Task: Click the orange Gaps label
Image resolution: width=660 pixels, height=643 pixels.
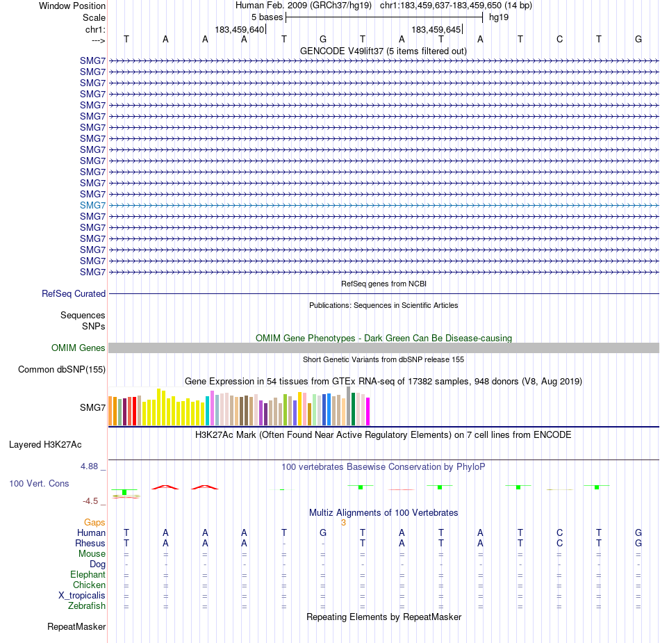Action: [94, 523]
